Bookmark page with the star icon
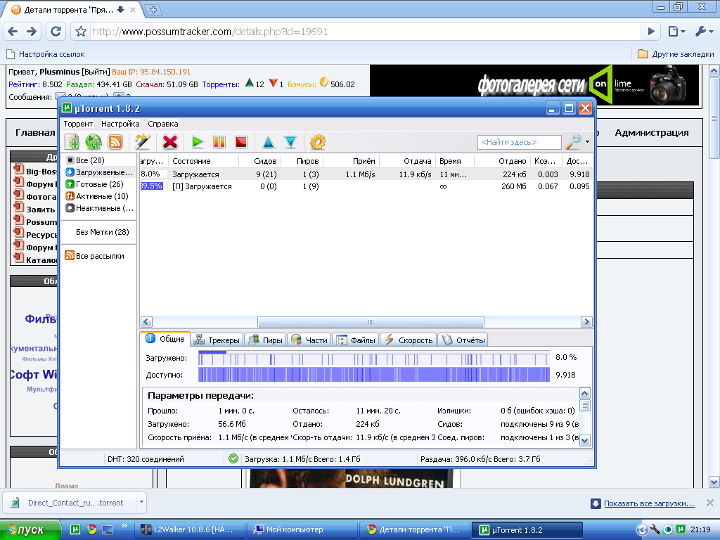The image size is (720, 540). click(x=81, y=32)
